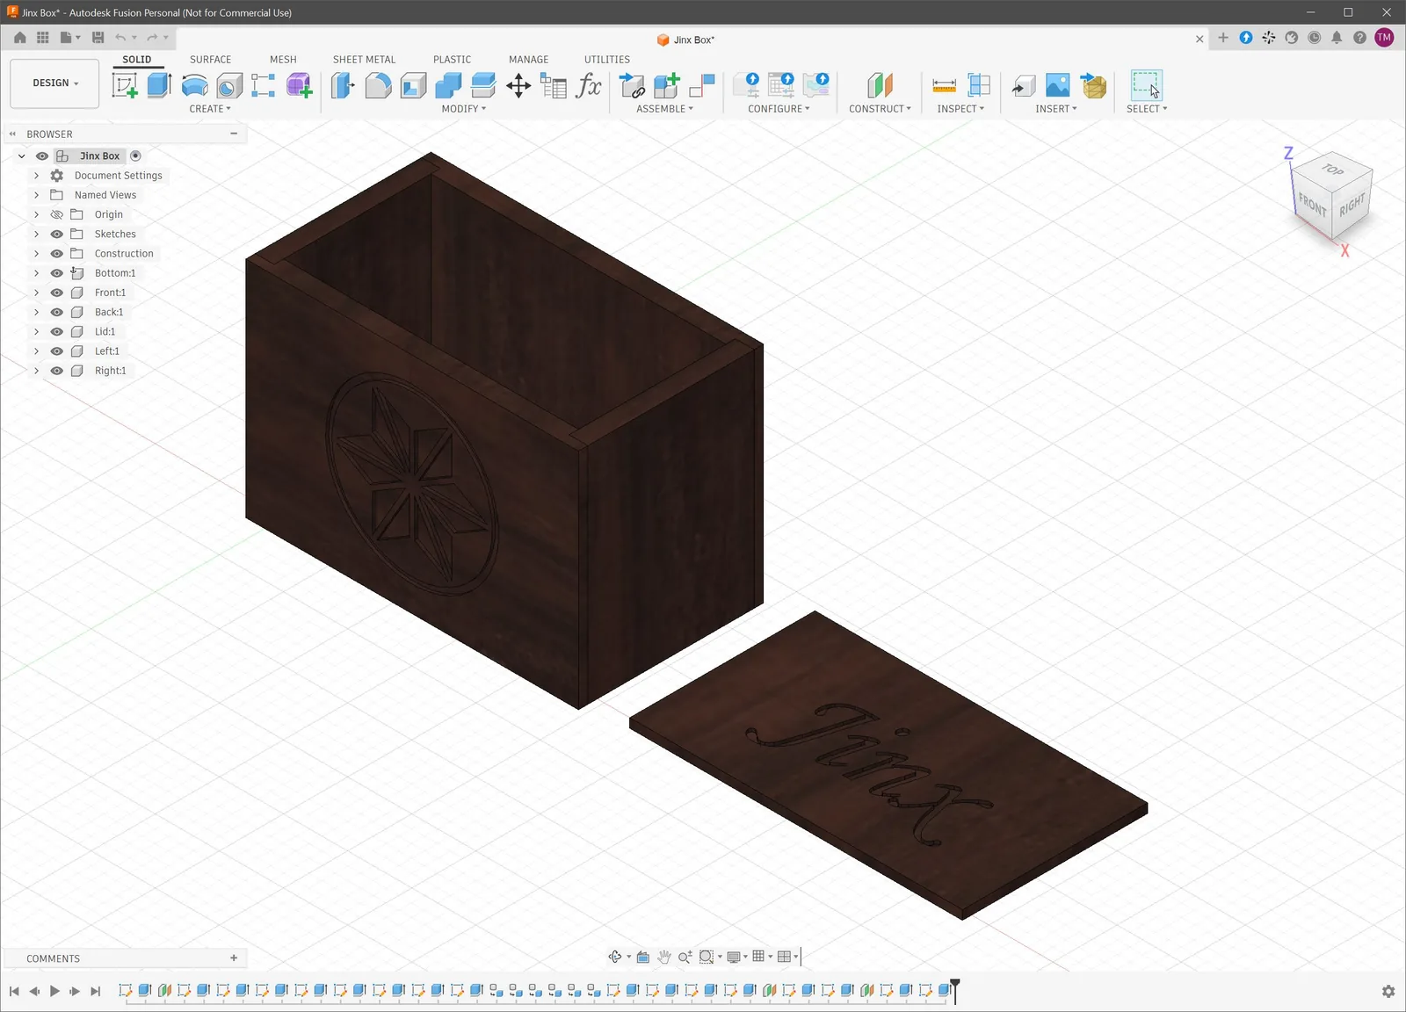The width and height of the screenshot is (1406, 1012).
Task: Select the Press Pull tool
Action: (x=343, y=85)
